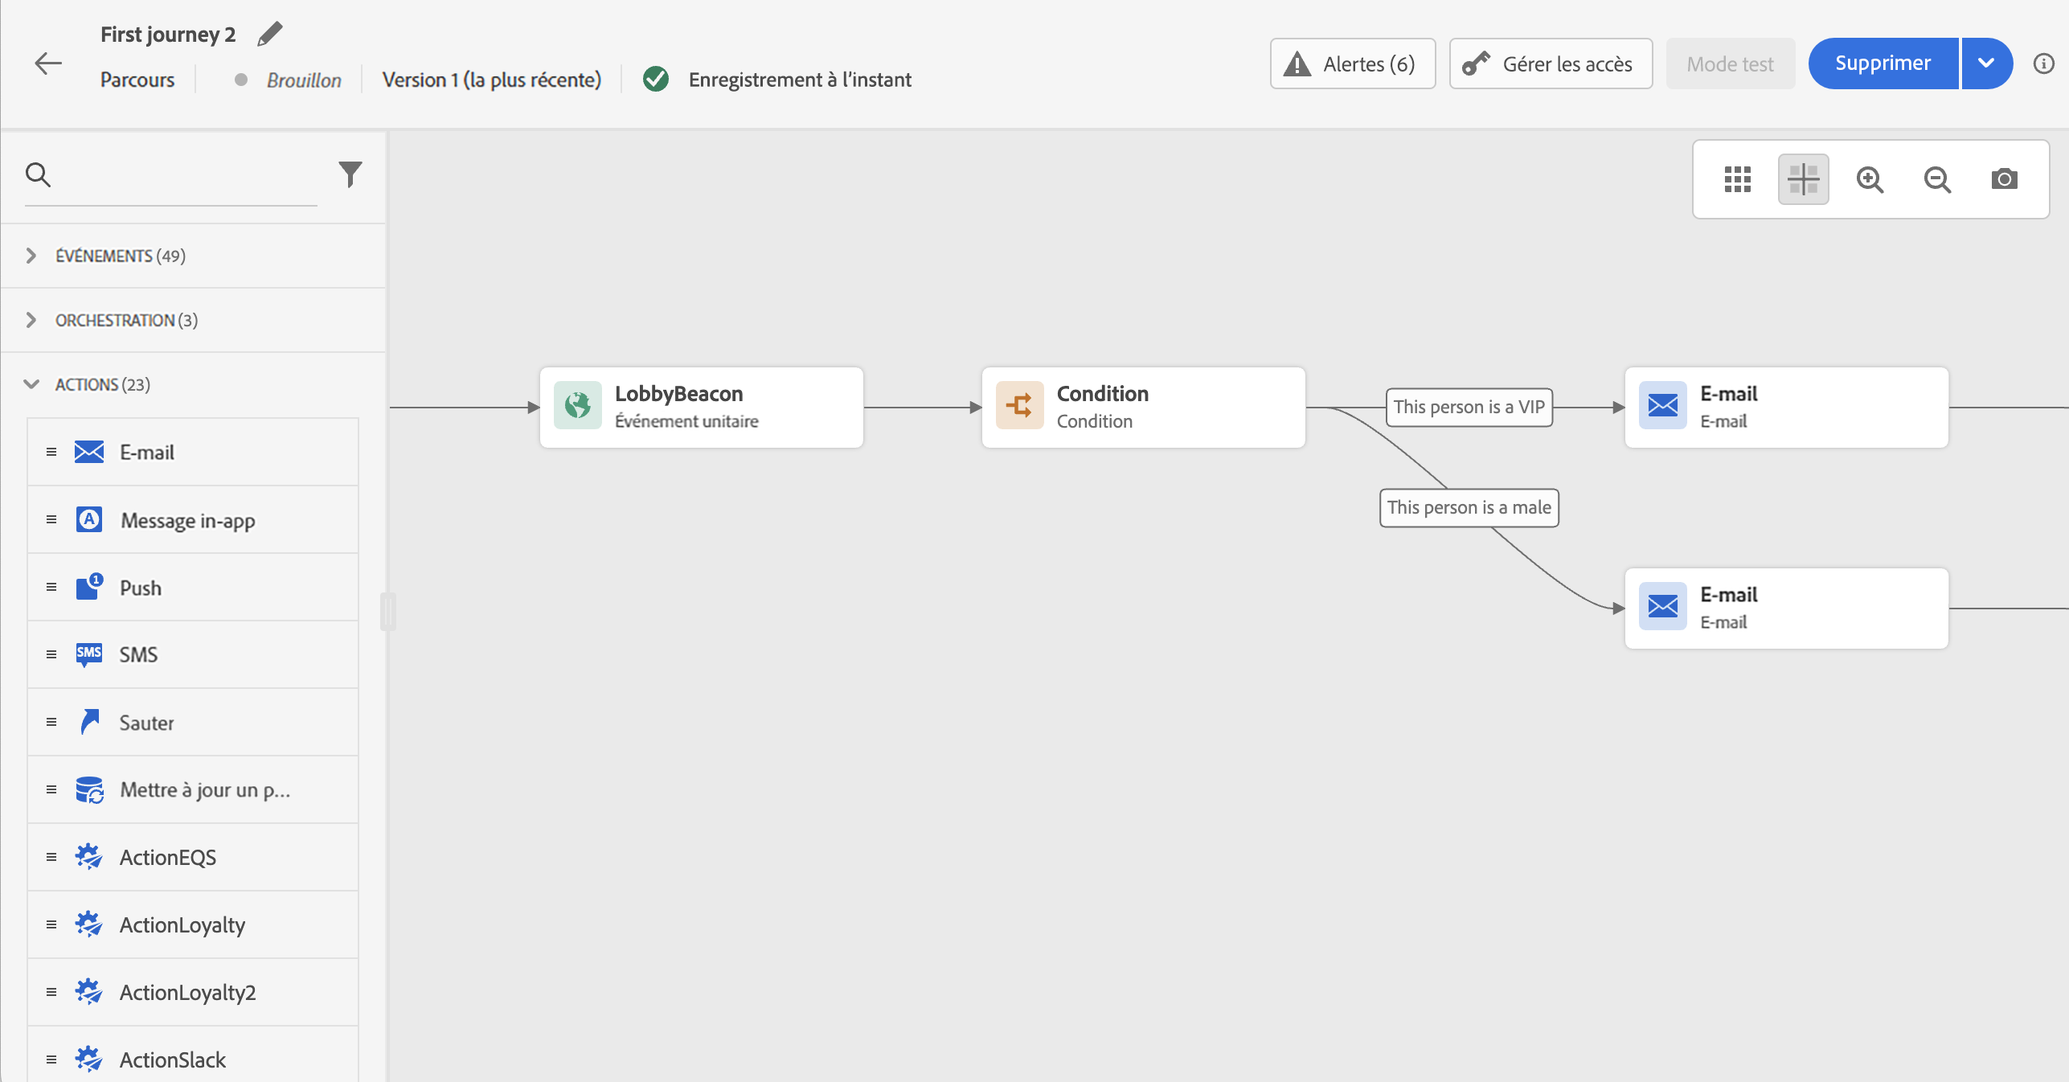Screen dimensions: 2069x1082
Task: Open Alertes (6) button
Action: 1352,64
